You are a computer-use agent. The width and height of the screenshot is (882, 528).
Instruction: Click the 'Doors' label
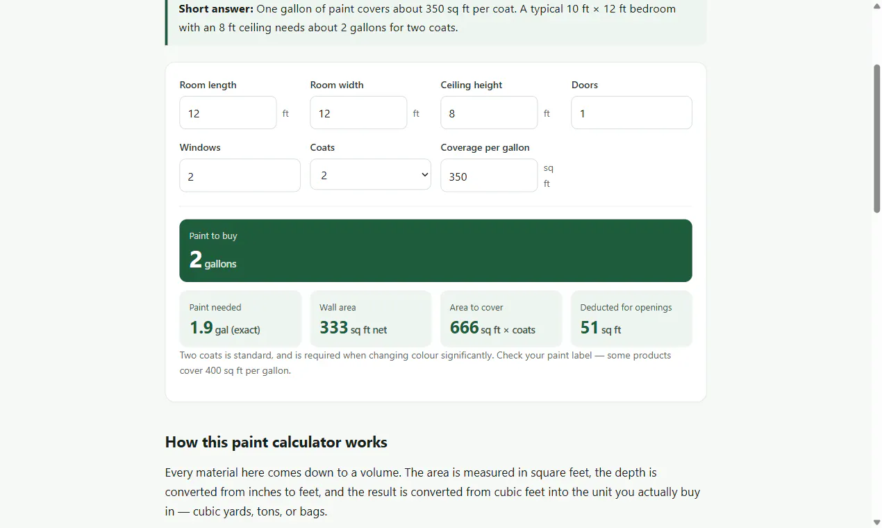585,85
